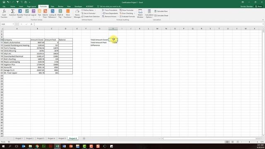Open the Watch Window
265x149 pixels.
click(140, 14)
